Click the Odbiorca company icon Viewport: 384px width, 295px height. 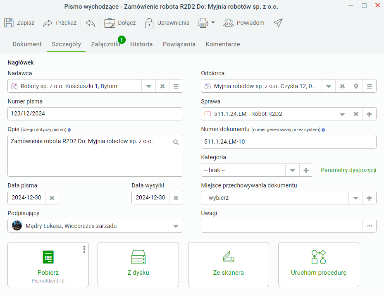[208, 86]
